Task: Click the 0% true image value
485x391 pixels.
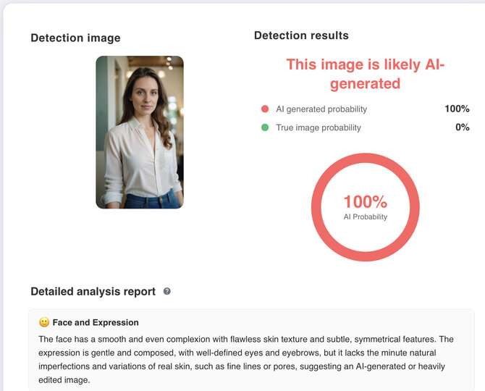Action: click(x=462, y=127)
